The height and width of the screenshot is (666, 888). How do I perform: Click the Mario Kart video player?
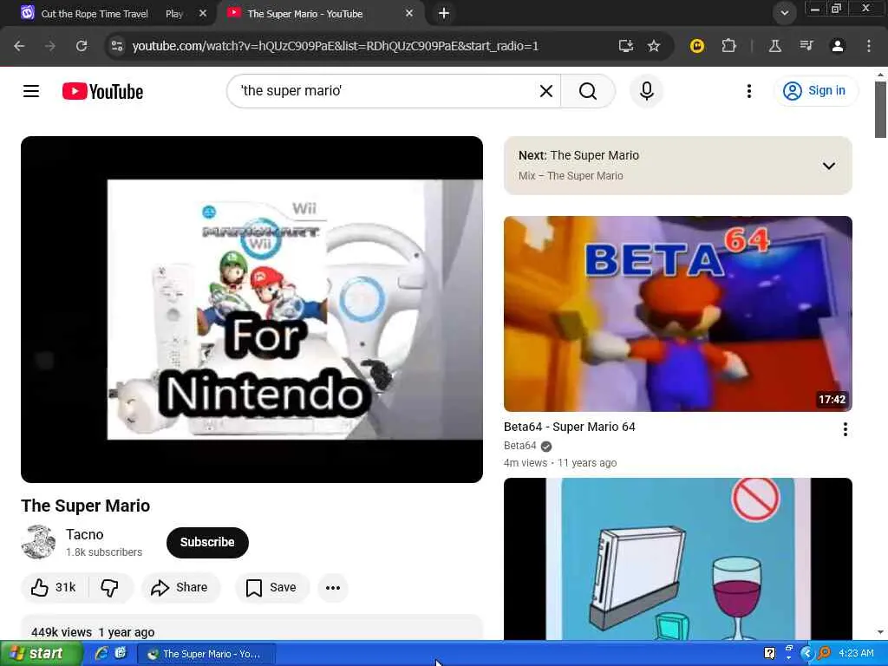coord(252,310)
